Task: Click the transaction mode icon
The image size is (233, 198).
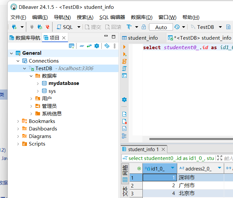Action: 129,27
